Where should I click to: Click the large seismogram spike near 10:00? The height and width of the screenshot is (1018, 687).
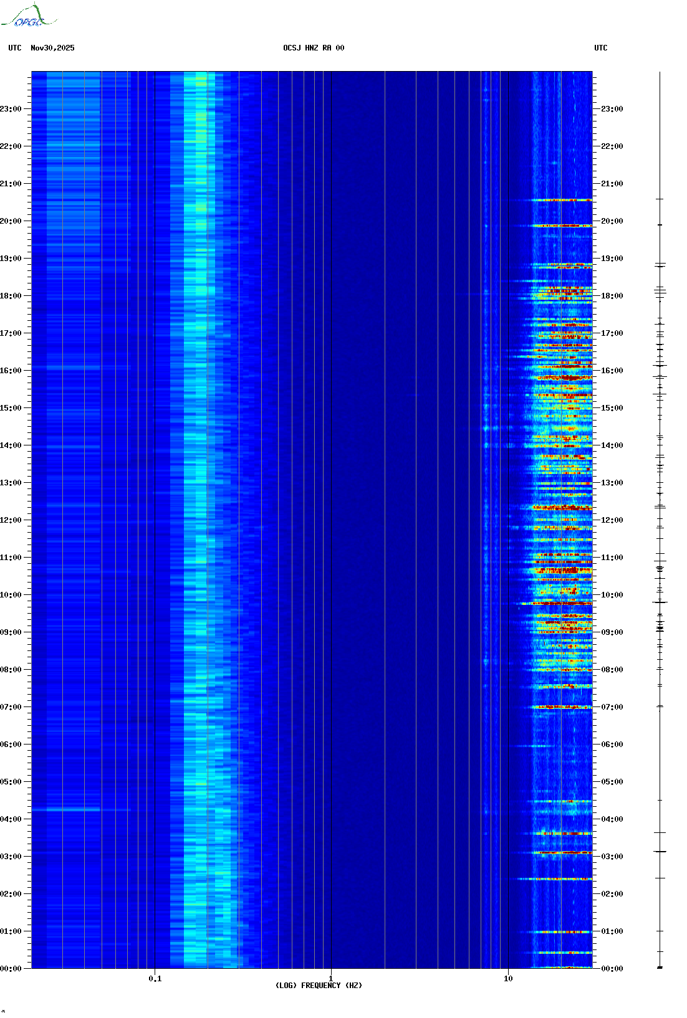(660, 602)
